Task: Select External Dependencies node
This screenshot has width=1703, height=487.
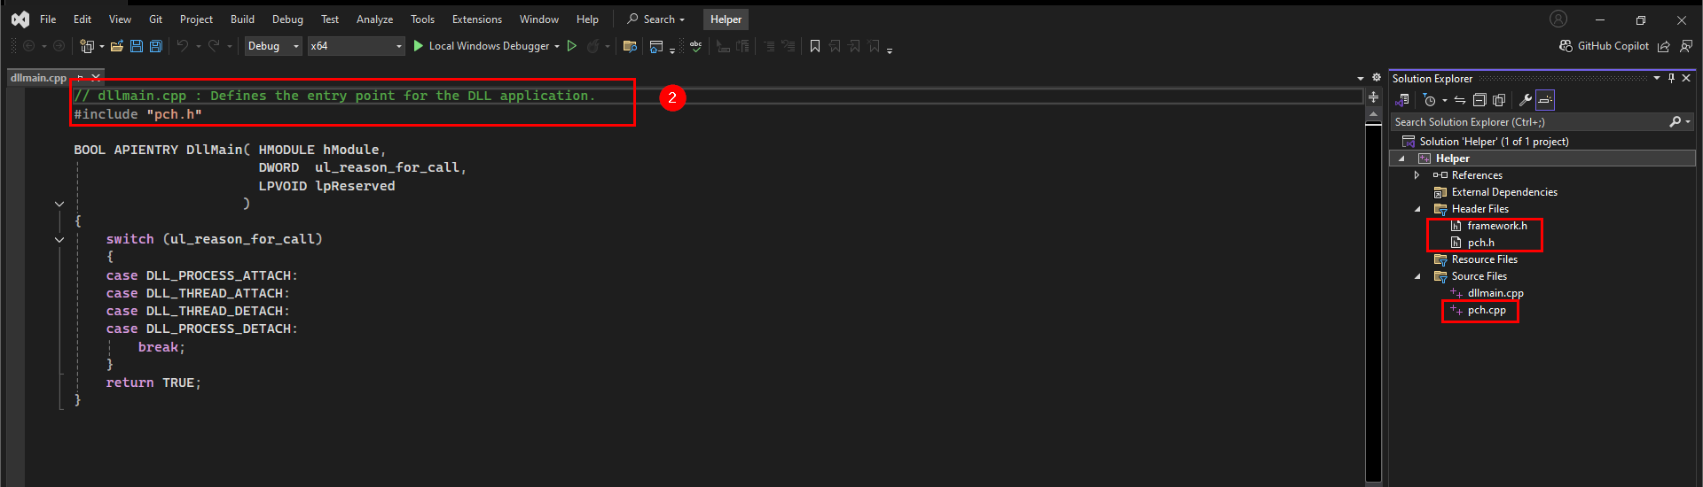Action: pos(1504,192)
